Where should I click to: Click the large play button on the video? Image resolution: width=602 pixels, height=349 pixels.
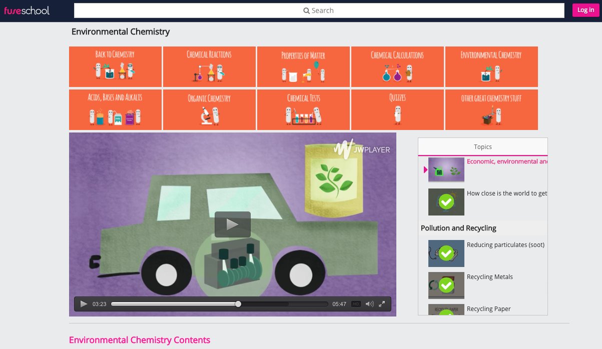[x=232, y=224]
